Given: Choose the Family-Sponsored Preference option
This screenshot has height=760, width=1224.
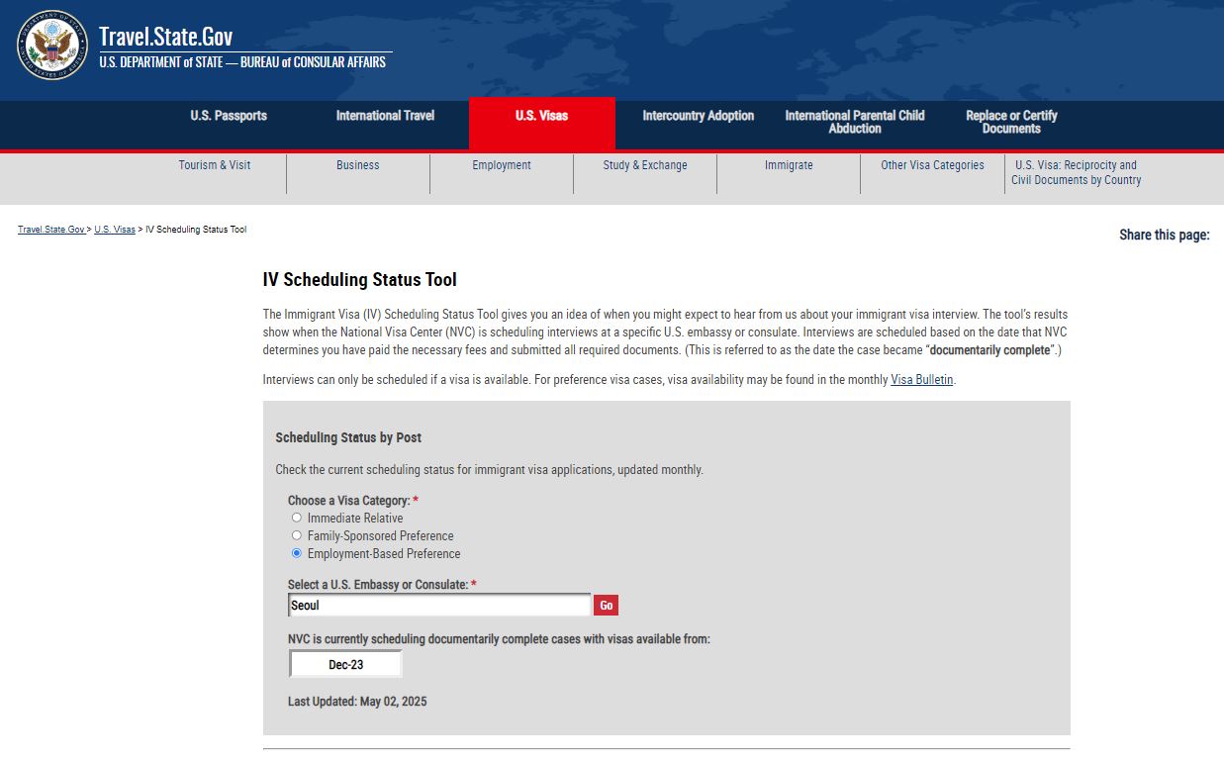Looking at the screenshot, I should [x=297, y=535].
